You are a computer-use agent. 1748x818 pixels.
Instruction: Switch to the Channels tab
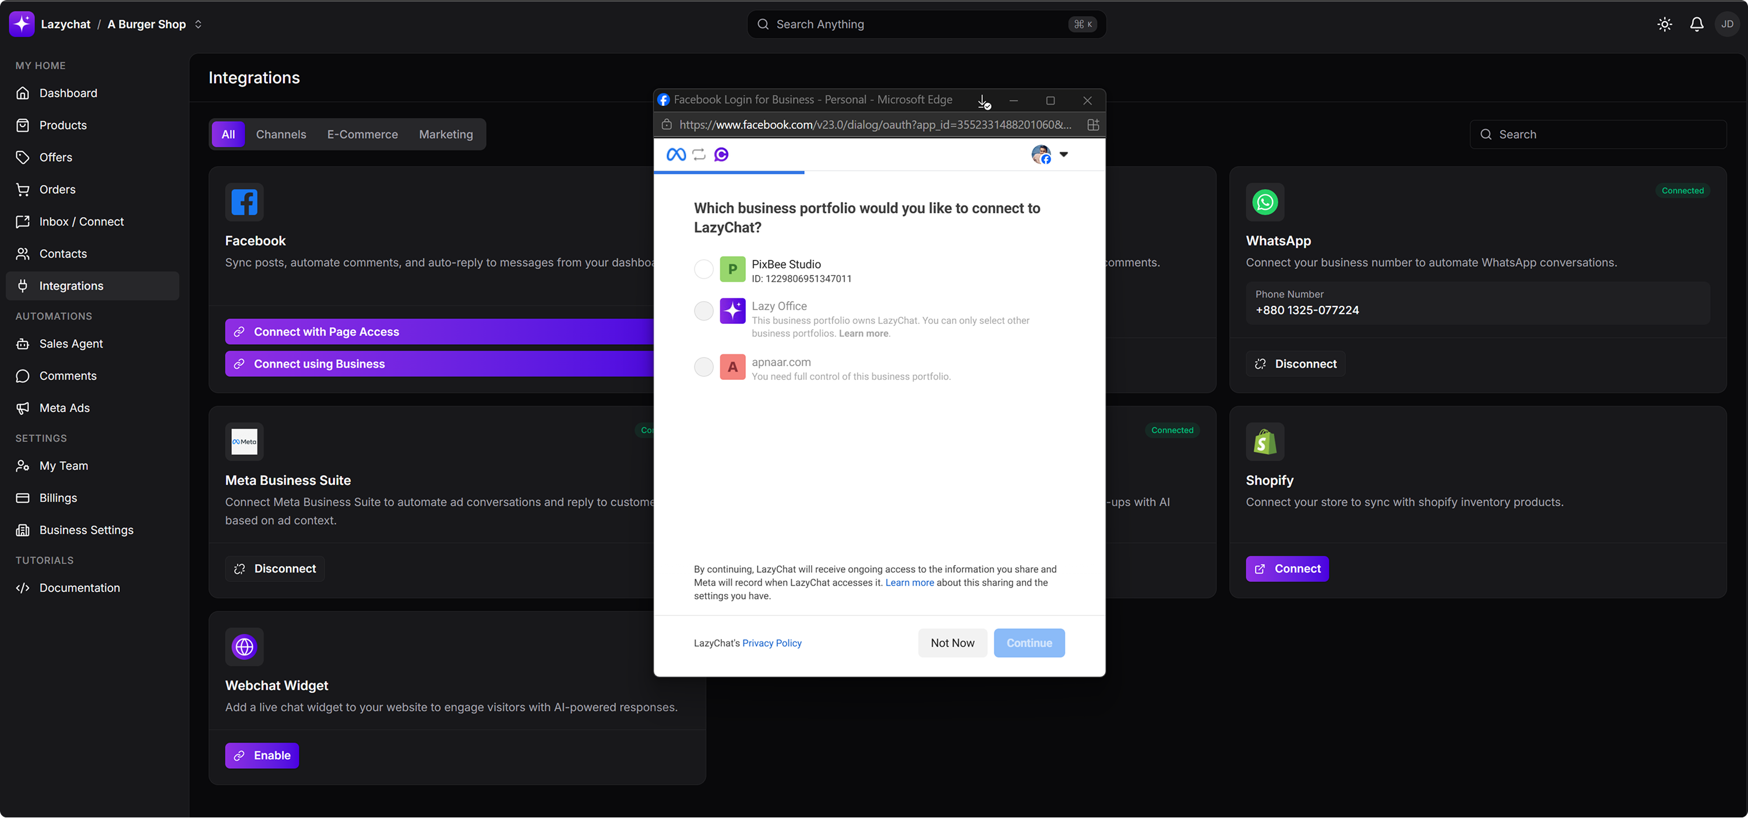(x=281, y=135)
